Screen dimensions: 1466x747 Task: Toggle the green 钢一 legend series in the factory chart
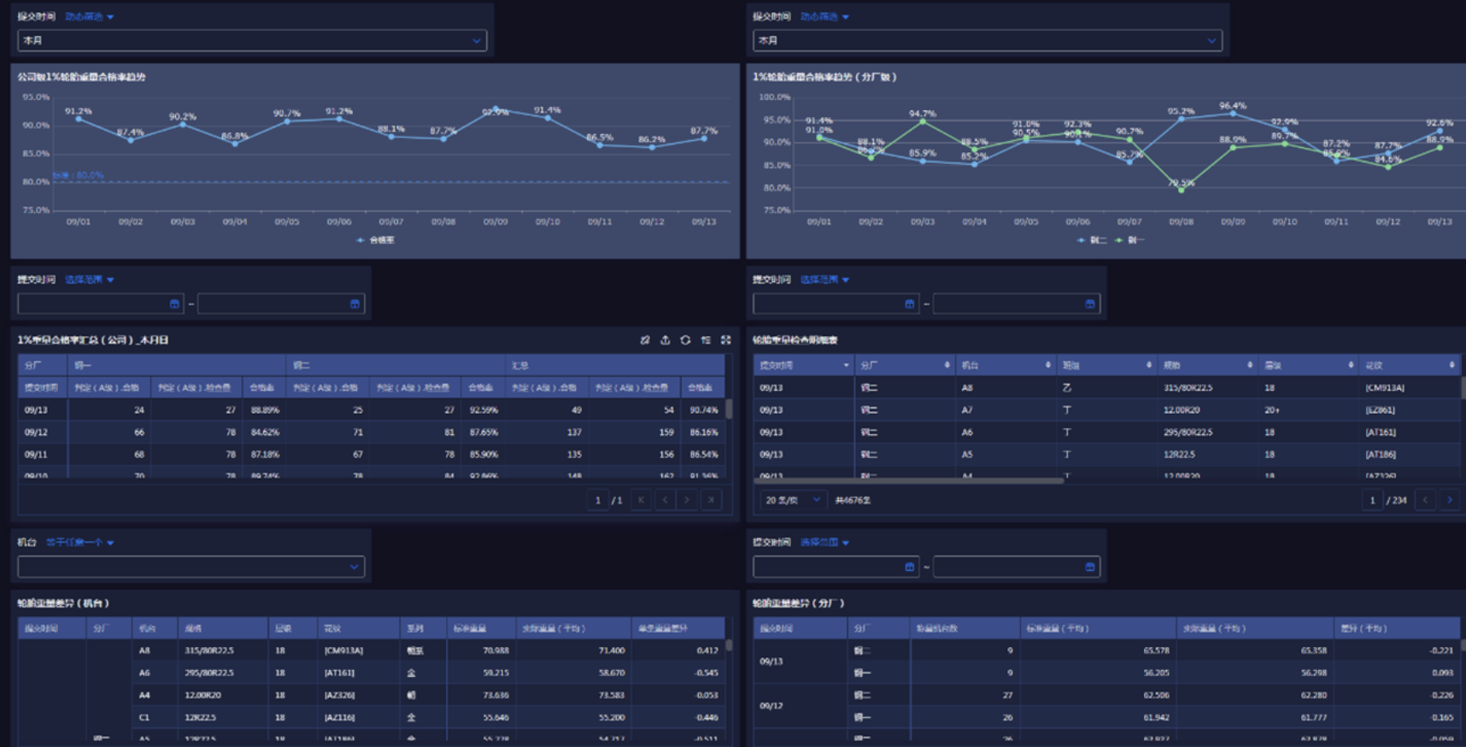point(1129,240)
